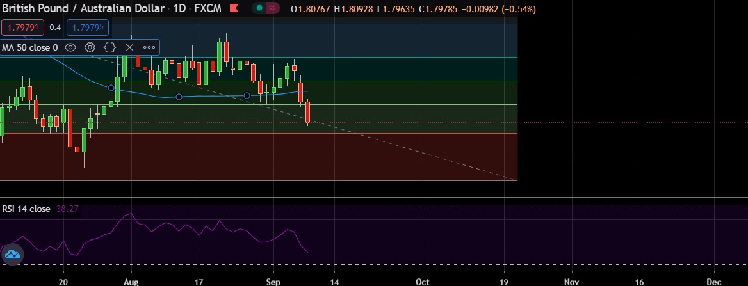The width and height of the screenshot is (748, 286).
Task: Click the blue cloud logo button bottom-left
Action: click(x=12, y=254)
